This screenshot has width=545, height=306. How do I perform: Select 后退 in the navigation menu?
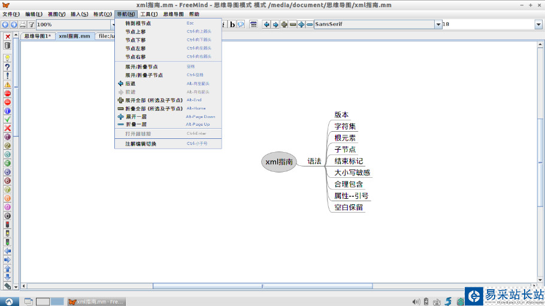(x=168, y=83)
